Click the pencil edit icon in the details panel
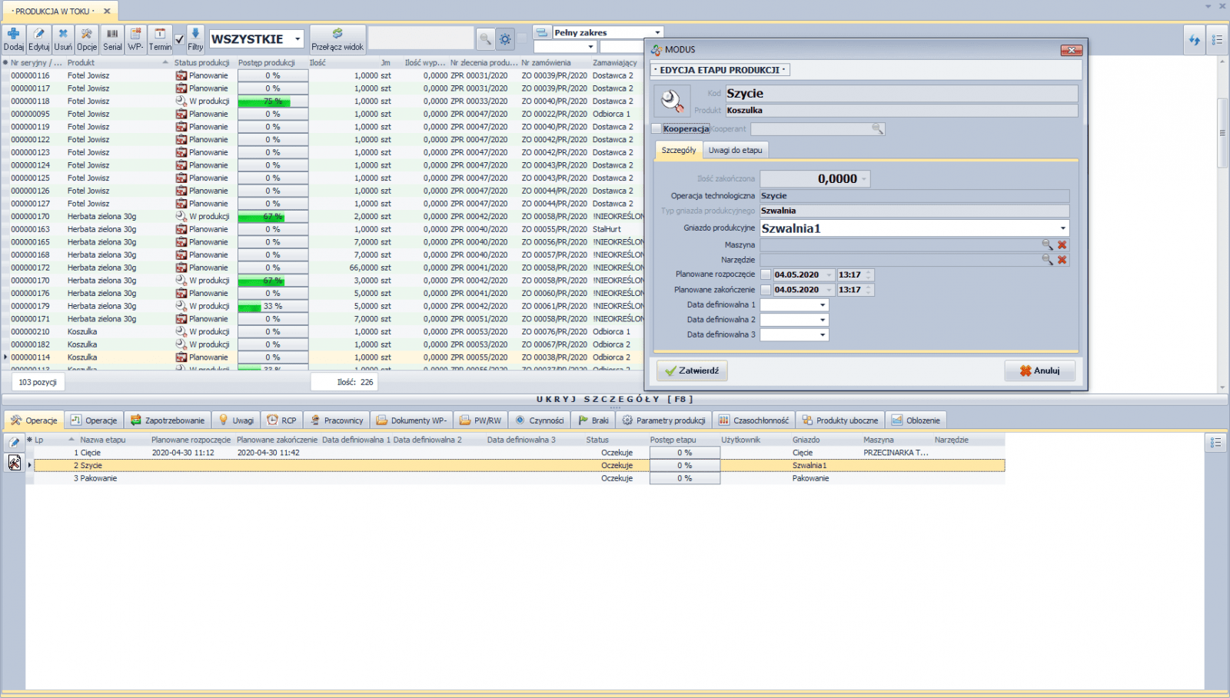 tap(14, 442)
